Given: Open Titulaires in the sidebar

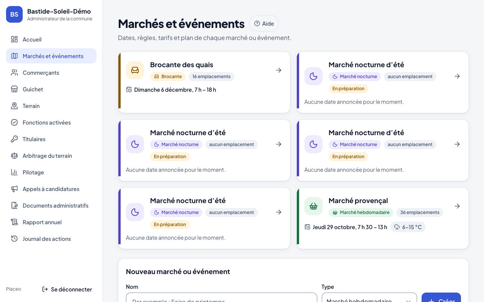Looking at the screenshot, I should tap(51, 139).
